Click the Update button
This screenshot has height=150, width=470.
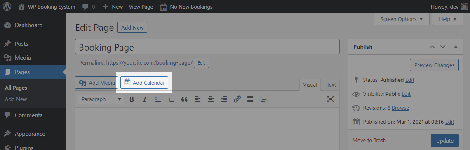(x=445, y=141)
